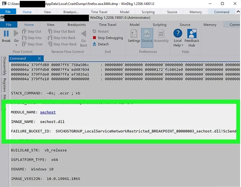Click the Go Back arrow icon
The width and height of the screenshot is (241, 187).
point(84,33)
